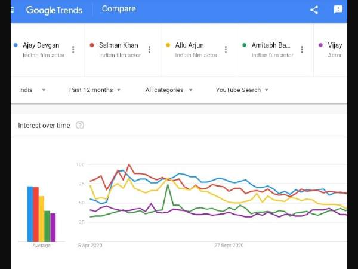
Task: Select the Vijay search term card
Action: tap(332, 50)
